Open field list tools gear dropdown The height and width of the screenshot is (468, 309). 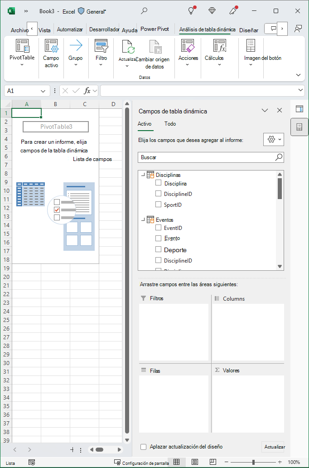tap(274, 139)
